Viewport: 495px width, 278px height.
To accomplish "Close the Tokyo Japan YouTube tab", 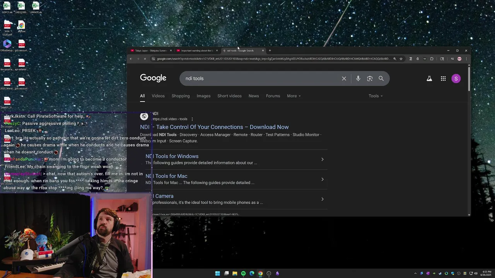I will pyautogui.click(x=171, y=51).
